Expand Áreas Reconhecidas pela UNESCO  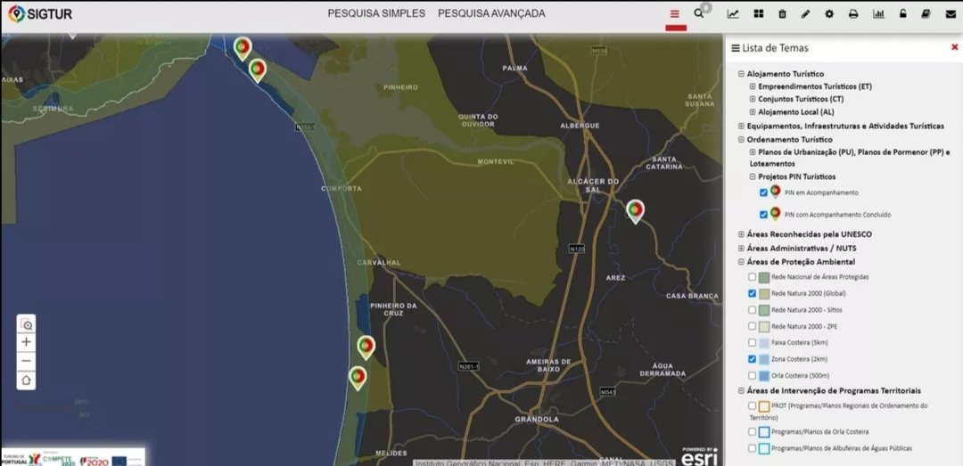click(x=741, y=234)
